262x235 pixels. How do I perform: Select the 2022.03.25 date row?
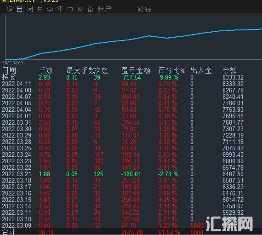click(17, 148)
